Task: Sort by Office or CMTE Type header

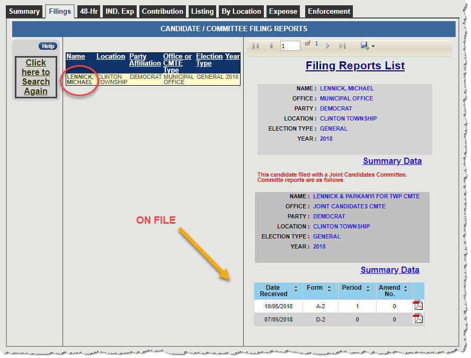Action: click(x=177, y=63)
